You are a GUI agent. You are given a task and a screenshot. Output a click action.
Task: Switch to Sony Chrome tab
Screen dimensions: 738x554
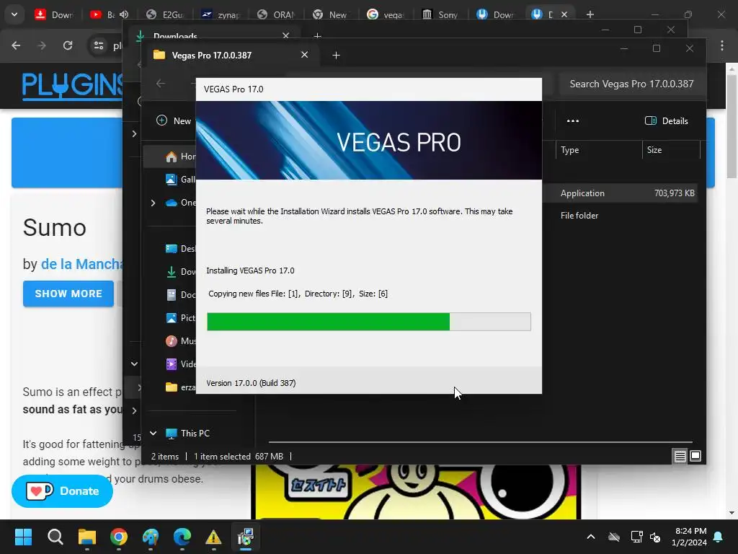[440, 14]
